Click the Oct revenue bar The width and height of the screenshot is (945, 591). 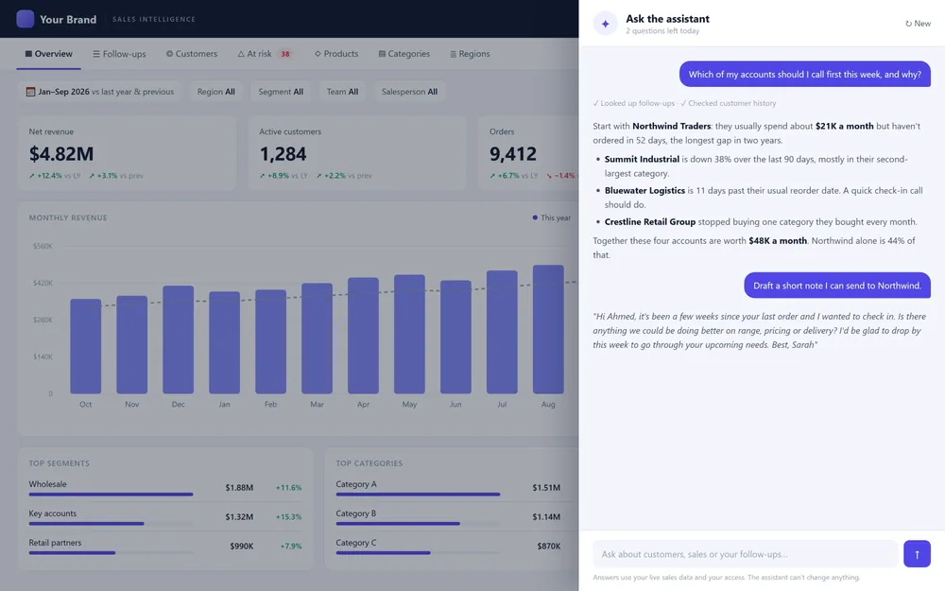coord(86,346)
